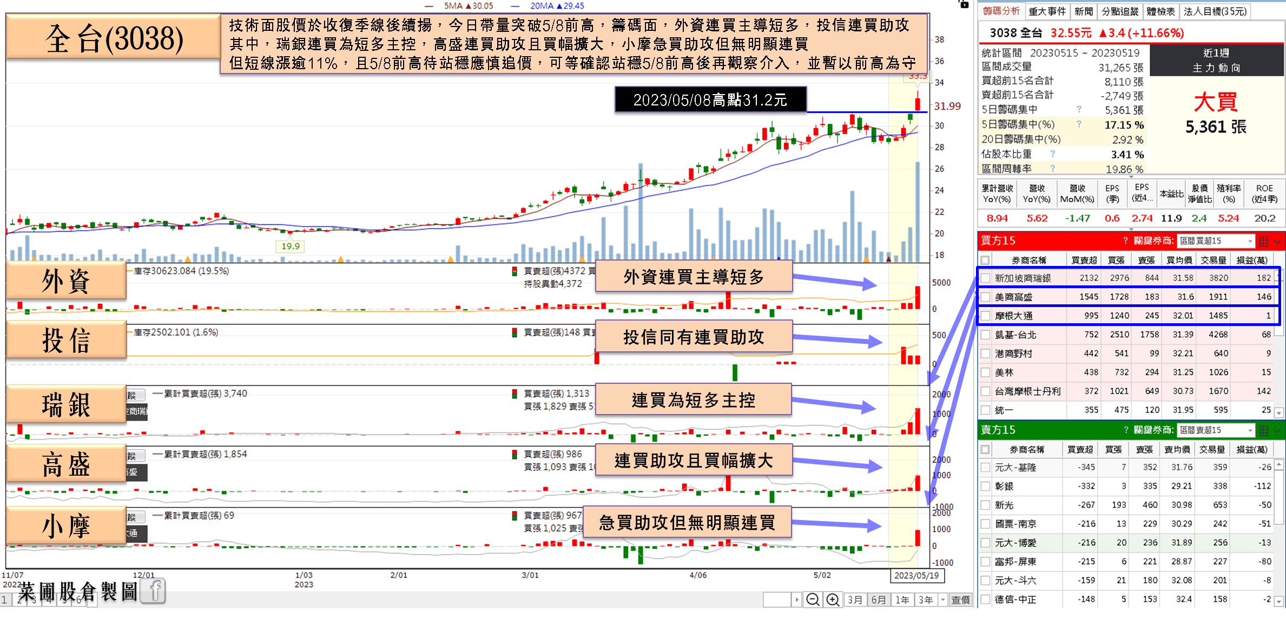Set chart range to 6月
Image resolution: width=1286 pixels, height=620 pixels.
pos(879,599)
